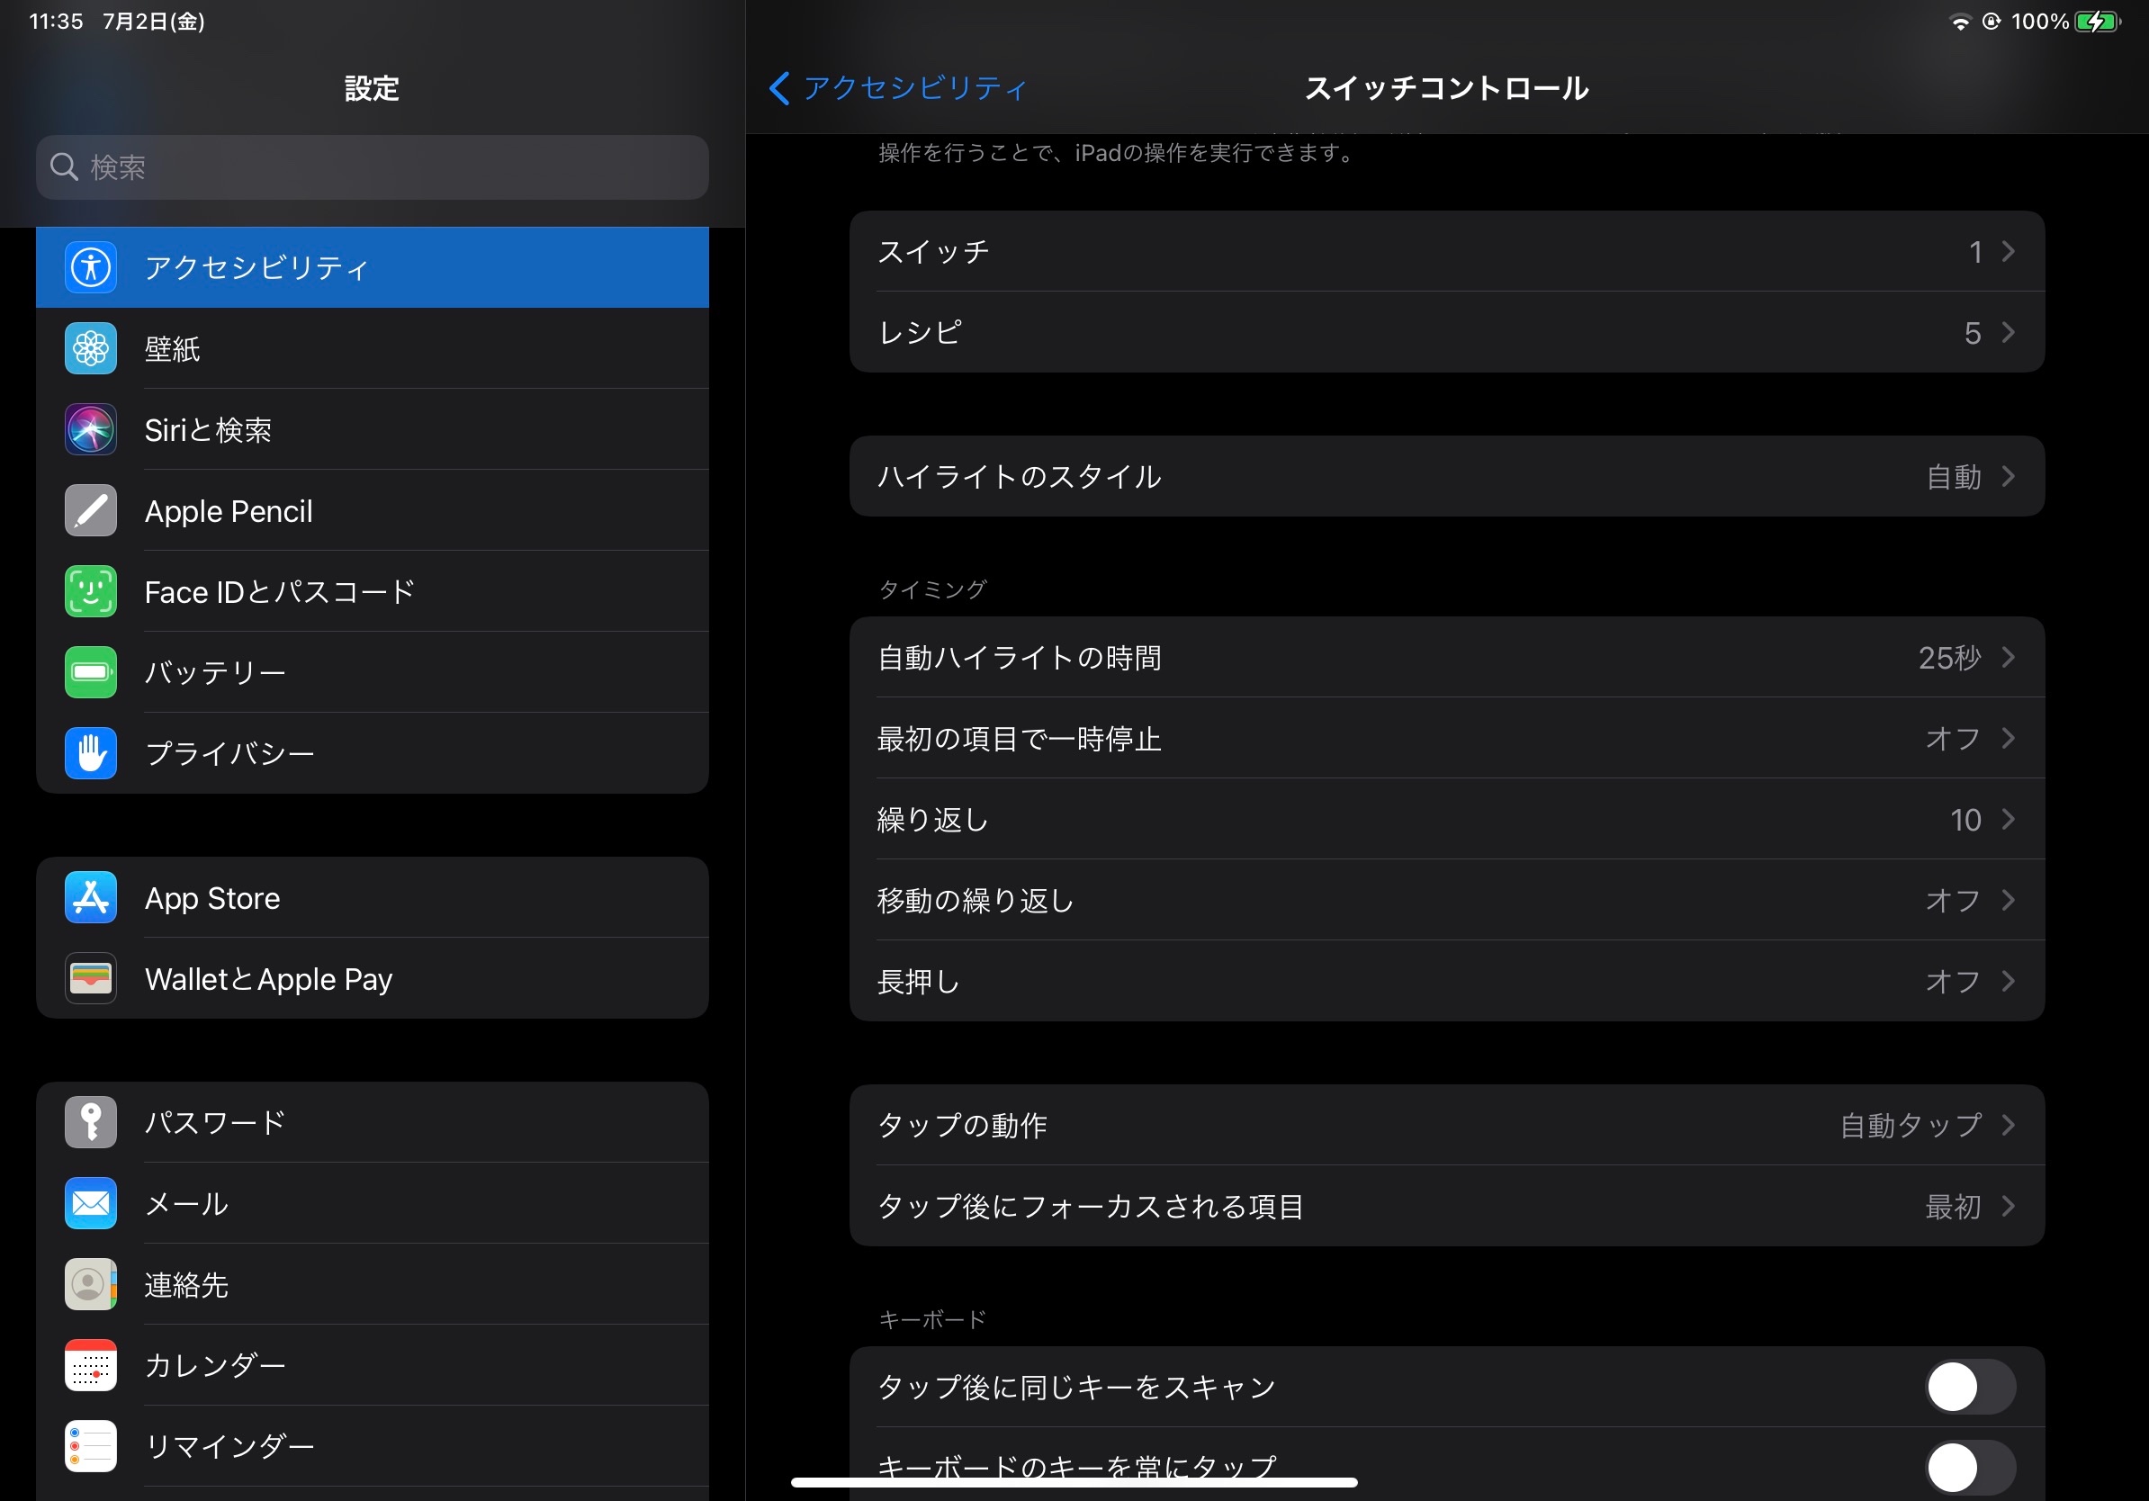Open the バッテリー battery icon
The width and height of the screenshot is (2149, 1501).
[90, 671]
